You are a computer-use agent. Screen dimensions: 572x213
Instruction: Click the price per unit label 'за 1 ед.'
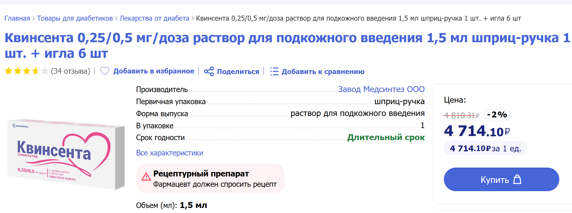(506, 148)
